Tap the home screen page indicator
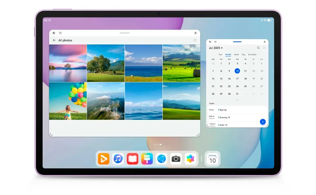Viewport: 316px width, 195px height. (x=158, y=144)
